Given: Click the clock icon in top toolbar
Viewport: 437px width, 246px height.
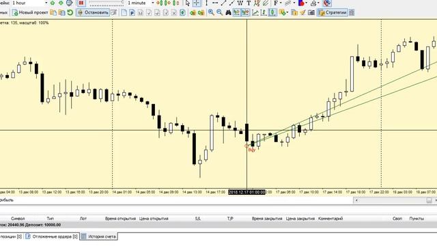Looking at the screenshot, I should (x=70, y=3).
